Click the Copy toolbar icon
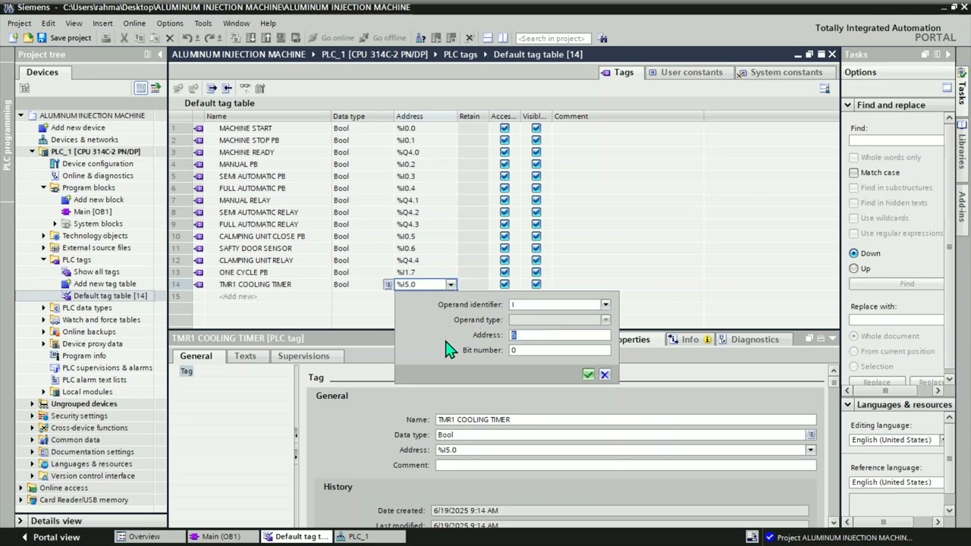The width and height of the screenshot is (971, 546). 140,38
